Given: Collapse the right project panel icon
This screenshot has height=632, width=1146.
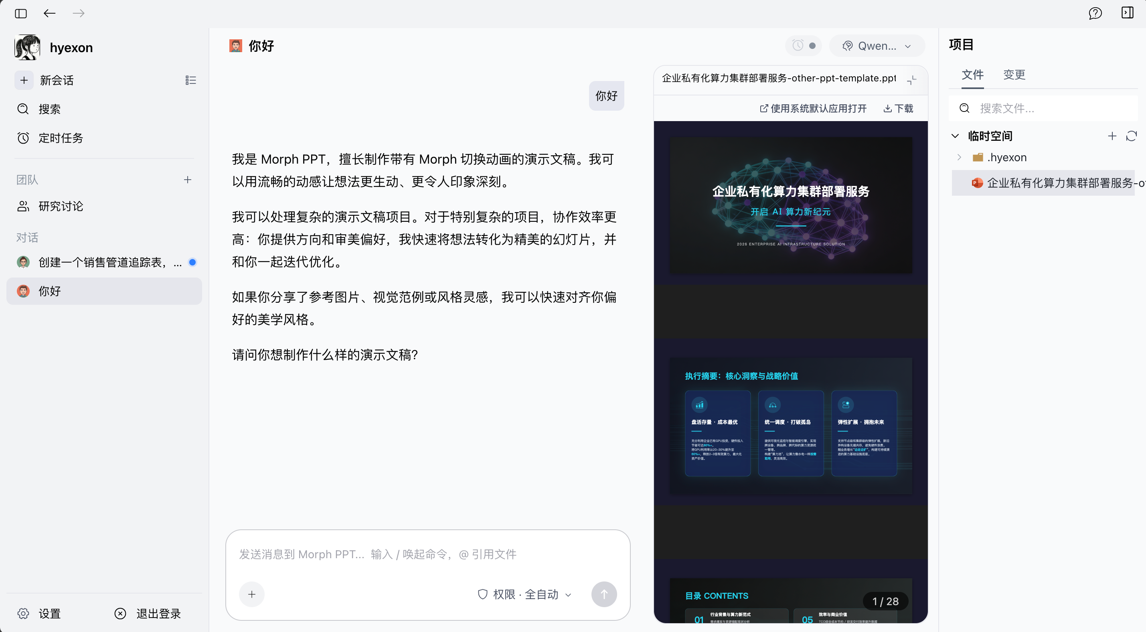Looking at the screenshot, I should [1127, 13].
